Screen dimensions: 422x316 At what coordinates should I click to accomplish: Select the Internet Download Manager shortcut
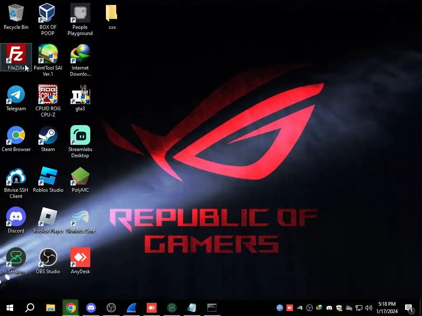click(x=80, y=60)
